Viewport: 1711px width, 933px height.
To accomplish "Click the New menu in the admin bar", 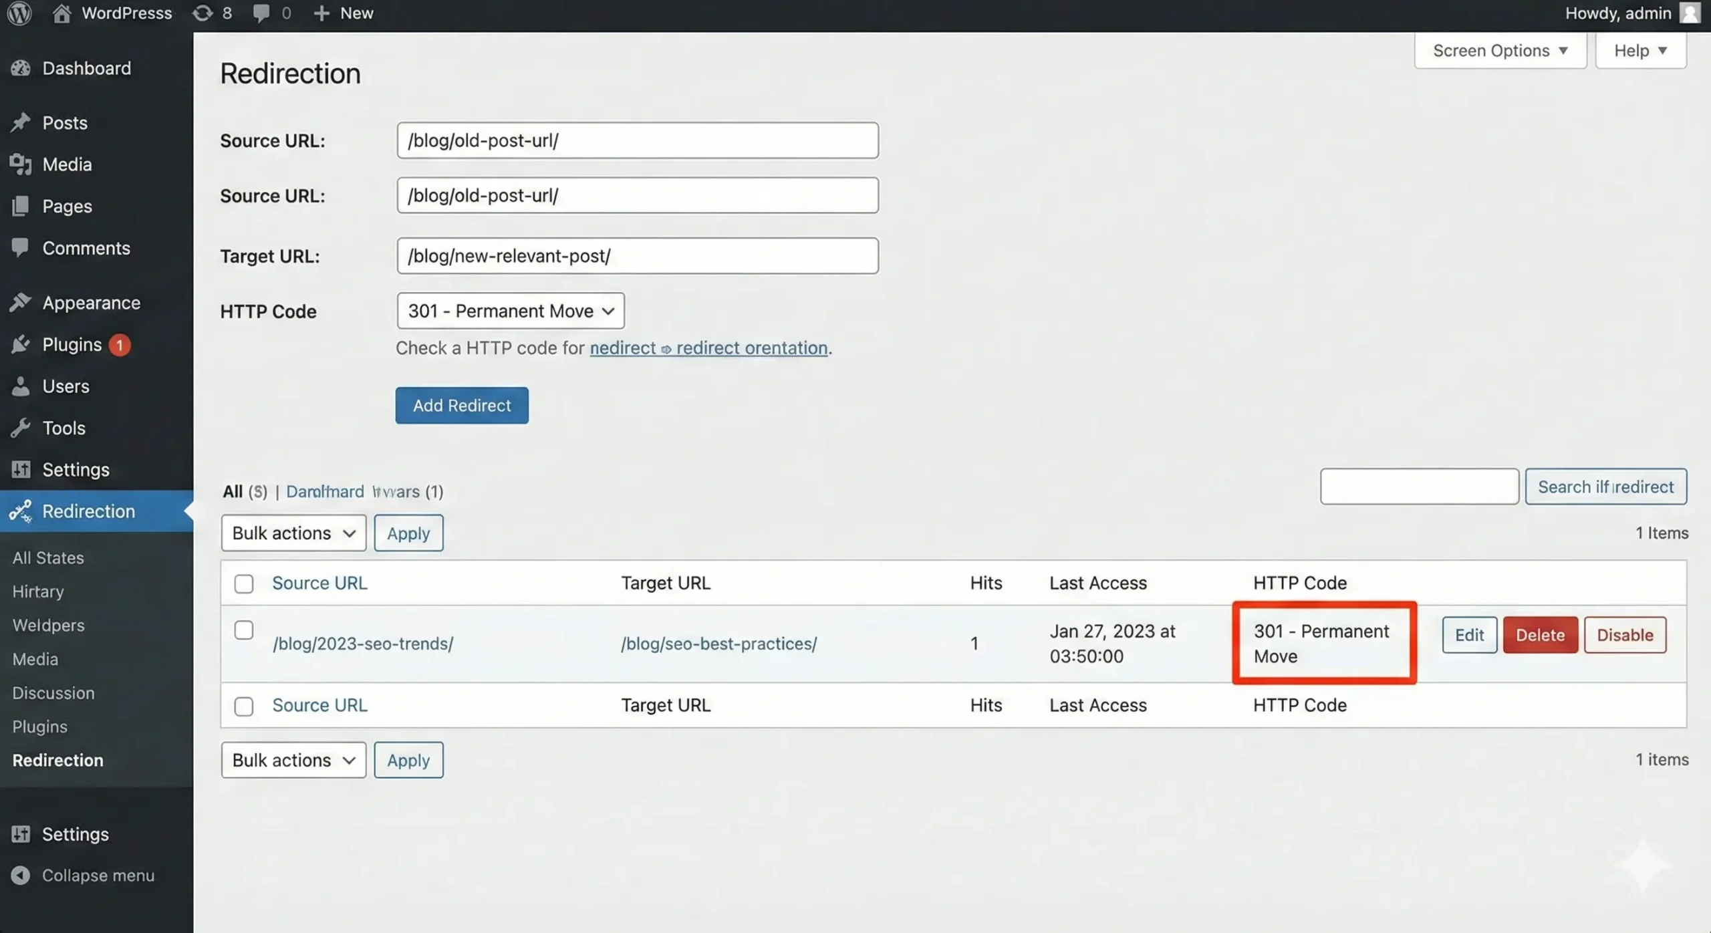I will (343, 13).
